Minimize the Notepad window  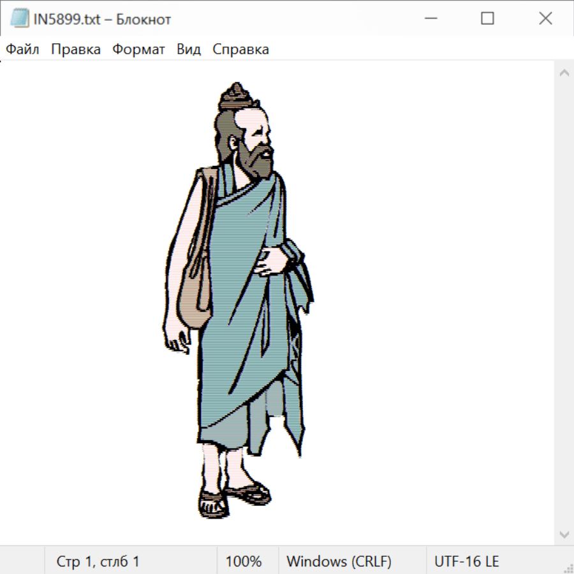point(429,19)
